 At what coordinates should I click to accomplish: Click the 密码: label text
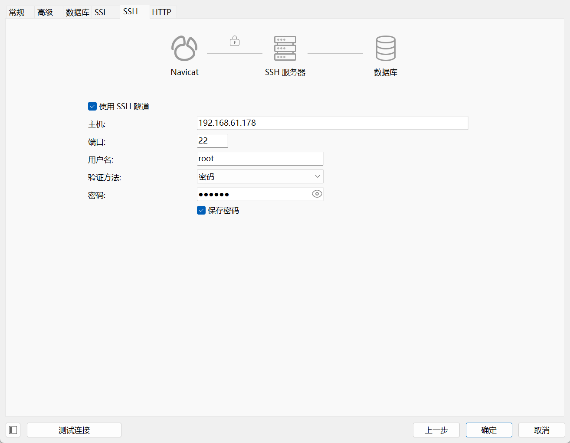97,195
